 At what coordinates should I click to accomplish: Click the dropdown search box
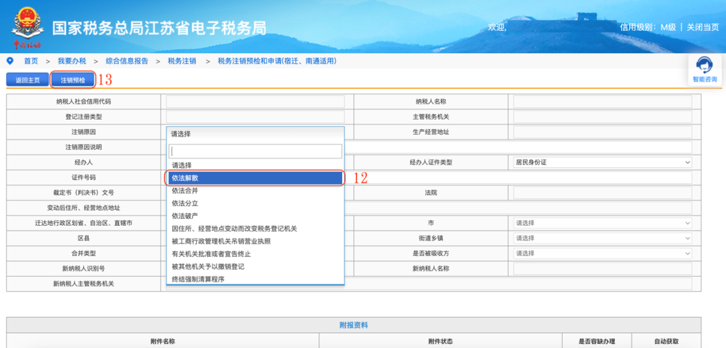coord(255,151)
